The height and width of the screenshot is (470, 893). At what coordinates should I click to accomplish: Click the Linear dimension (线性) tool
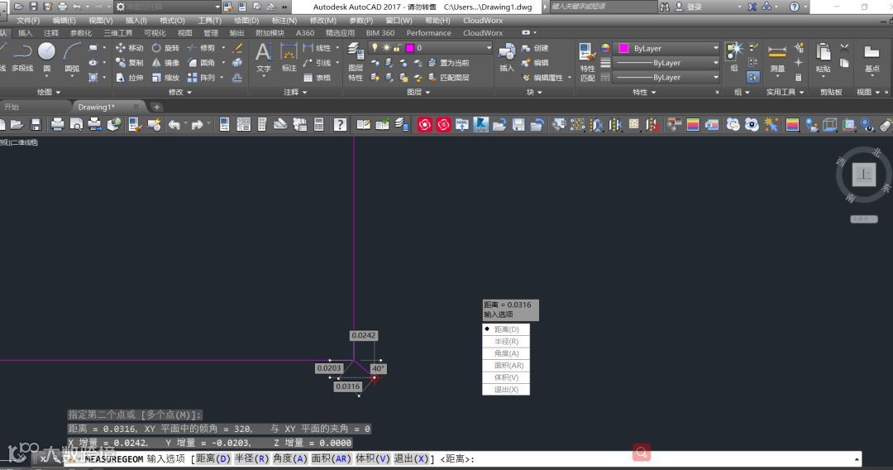coord(317,48)
